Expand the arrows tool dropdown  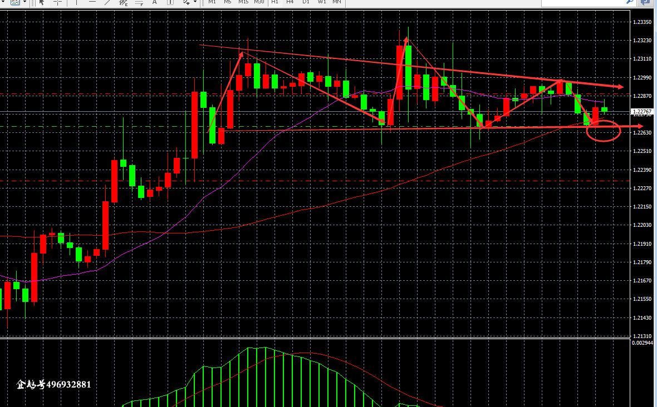(195, 2)
